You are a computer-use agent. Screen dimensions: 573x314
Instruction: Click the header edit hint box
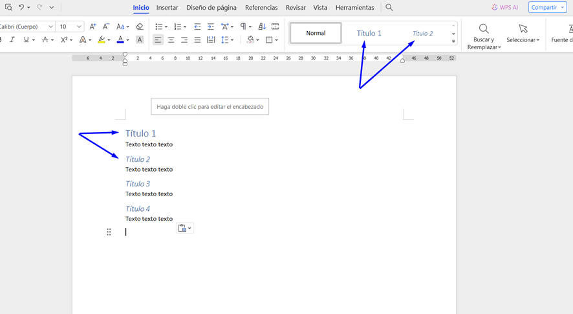[x=210, y=107]
